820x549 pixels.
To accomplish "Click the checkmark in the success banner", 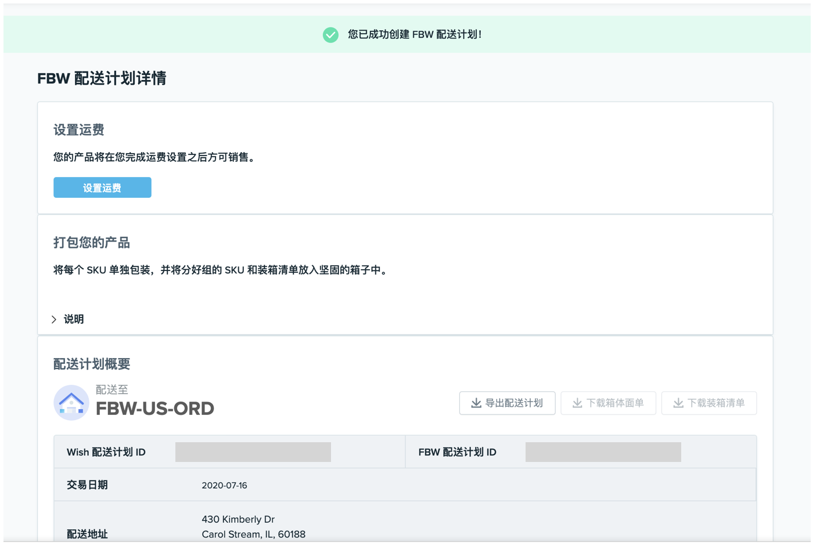I will point(330,35).
